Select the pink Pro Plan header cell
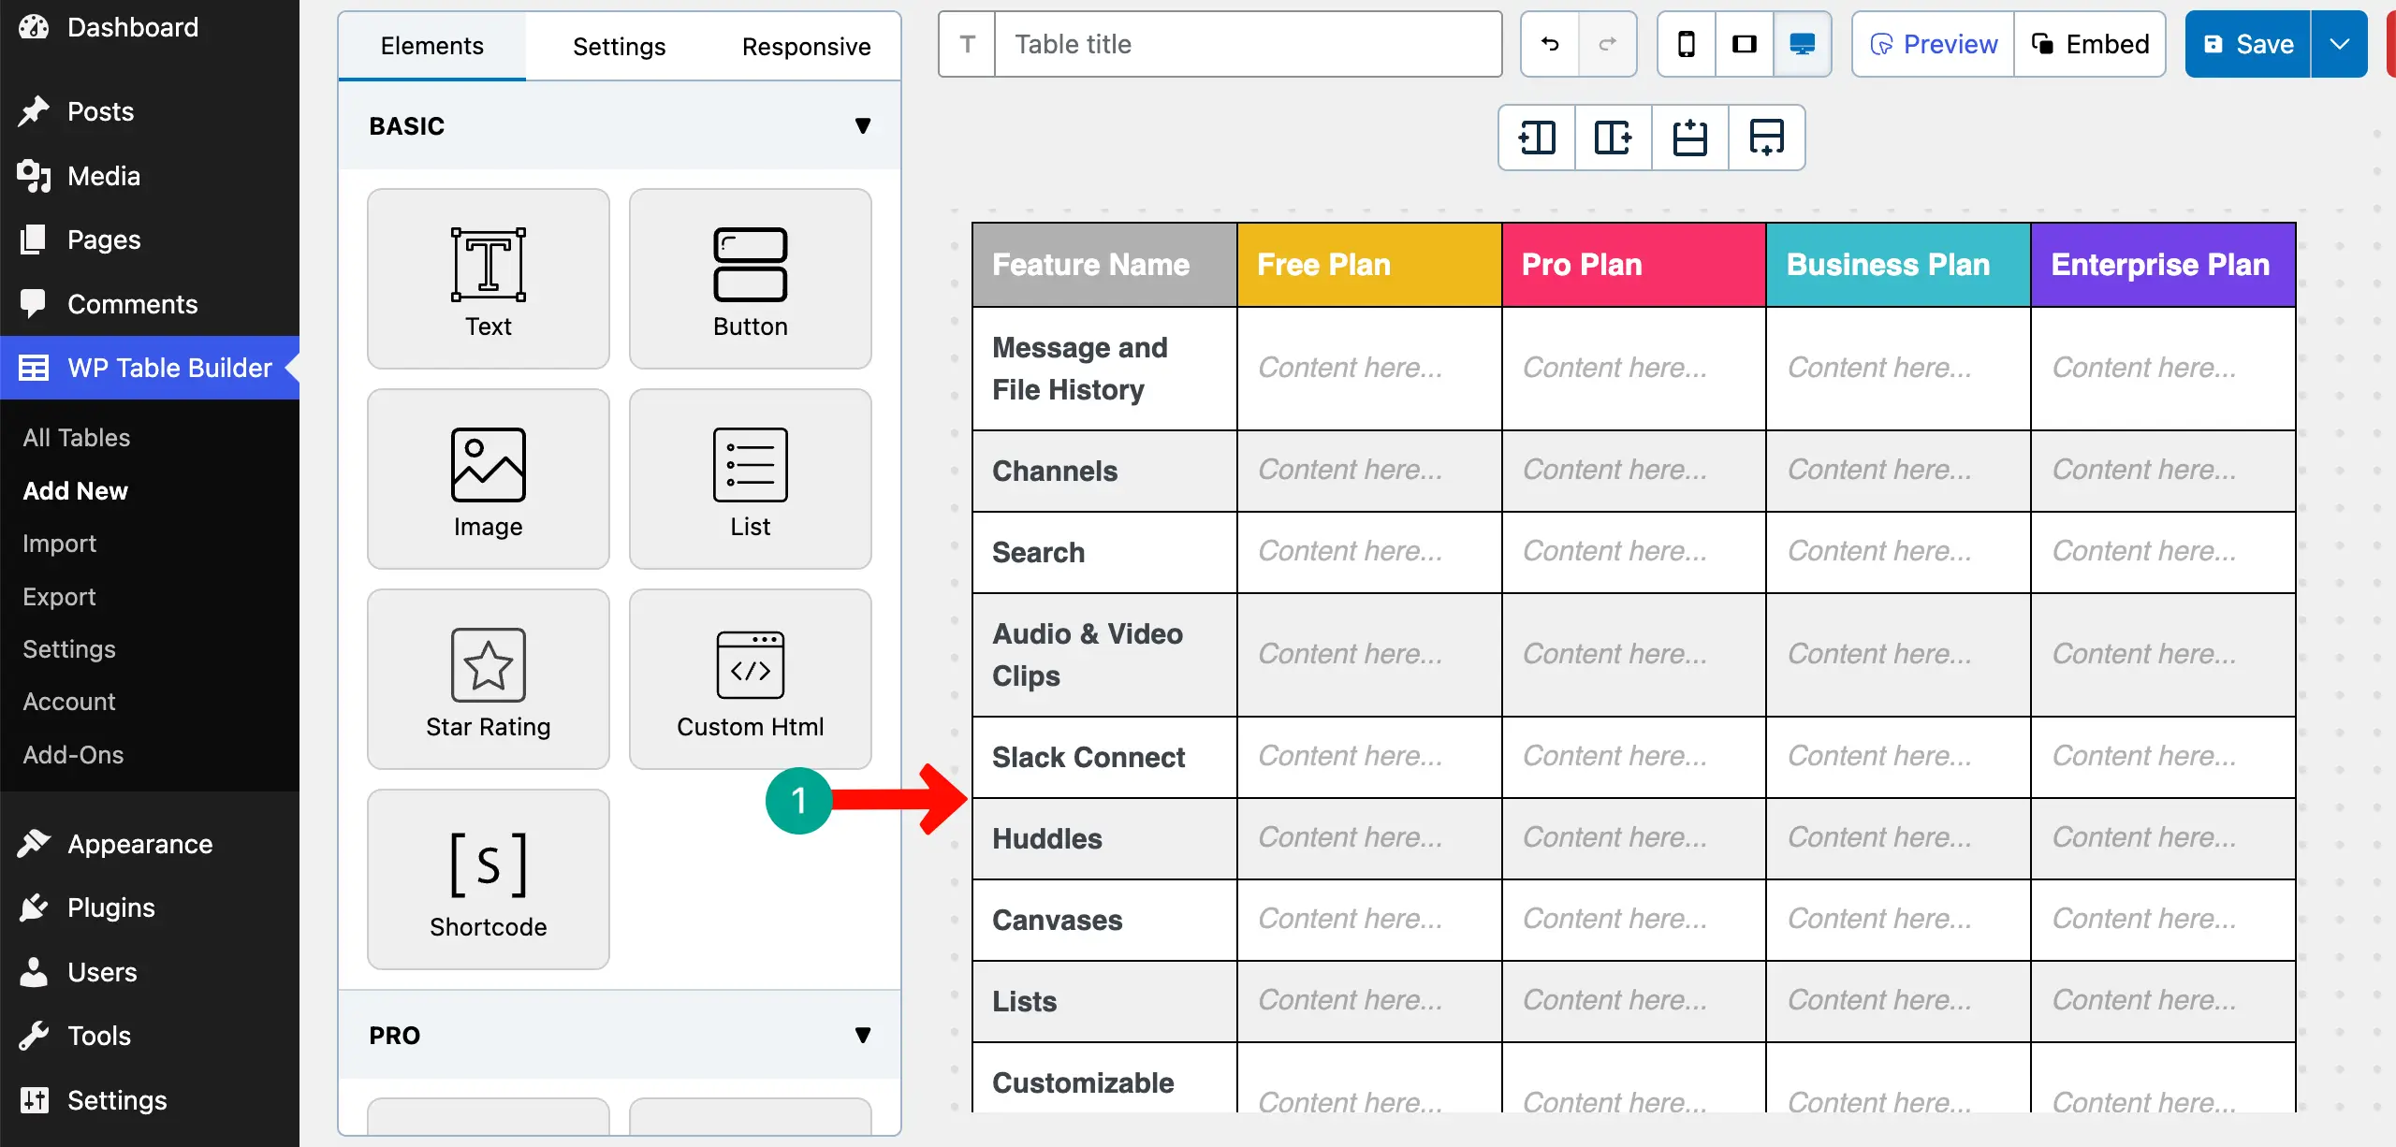Screen dimensions: 2396x1147 pyautogui.click(x=1631, y=264)
